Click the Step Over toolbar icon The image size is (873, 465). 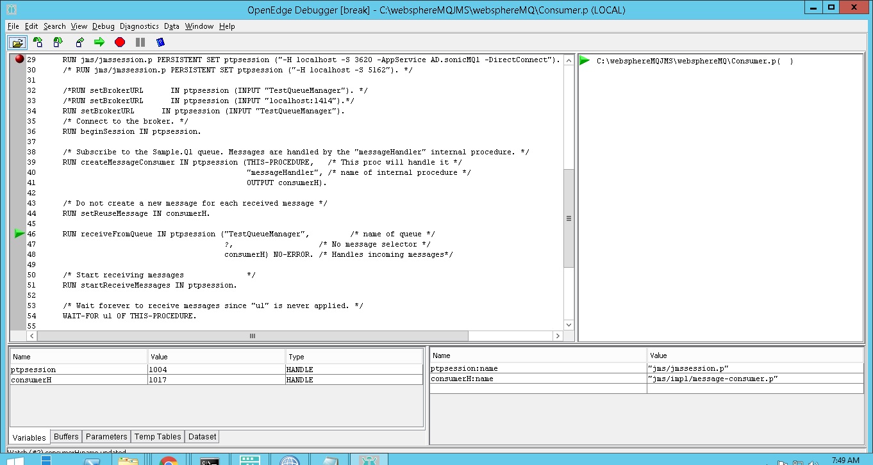pyautogui.click(x=58, y=42)
